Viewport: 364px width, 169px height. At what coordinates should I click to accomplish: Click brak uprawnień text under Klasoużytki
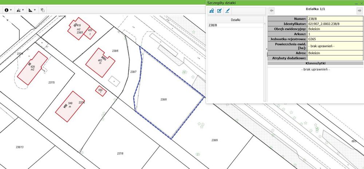(315, 69)
